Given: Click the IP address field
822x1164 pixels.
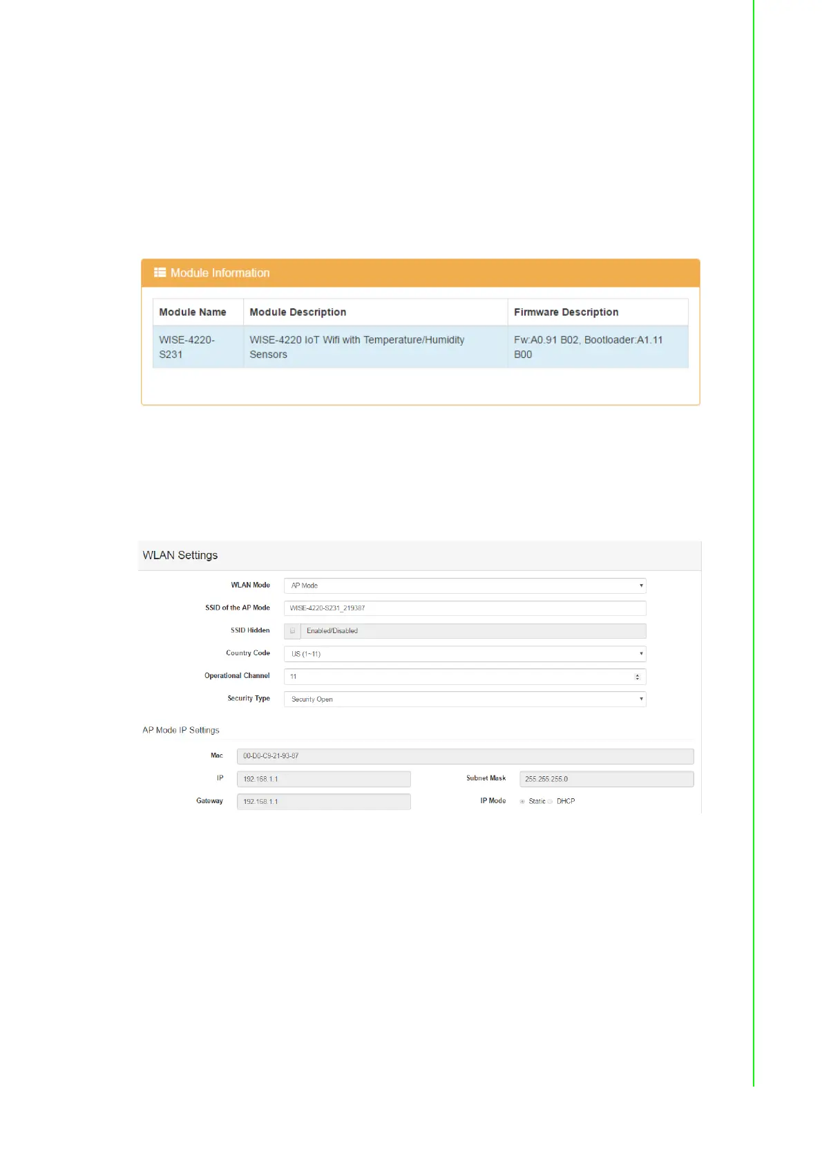Looking at the screenshot, I should pos(323,779).
